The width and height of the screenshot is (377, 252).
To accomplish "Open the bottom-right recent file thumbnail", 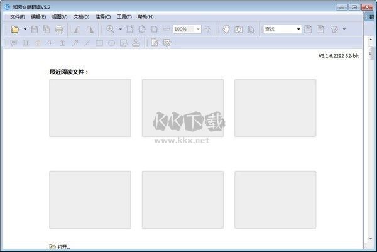I will tap(275, 200).
